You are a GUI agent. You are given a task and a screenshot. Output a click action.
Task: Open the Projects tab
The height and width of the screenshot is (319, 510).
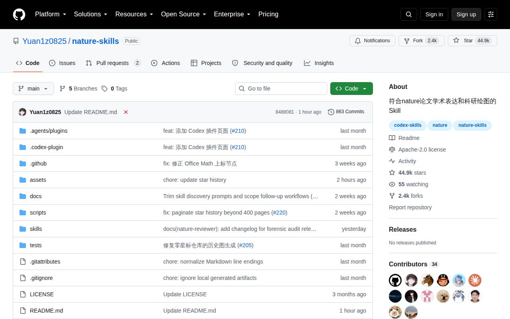tap(206, 63)
